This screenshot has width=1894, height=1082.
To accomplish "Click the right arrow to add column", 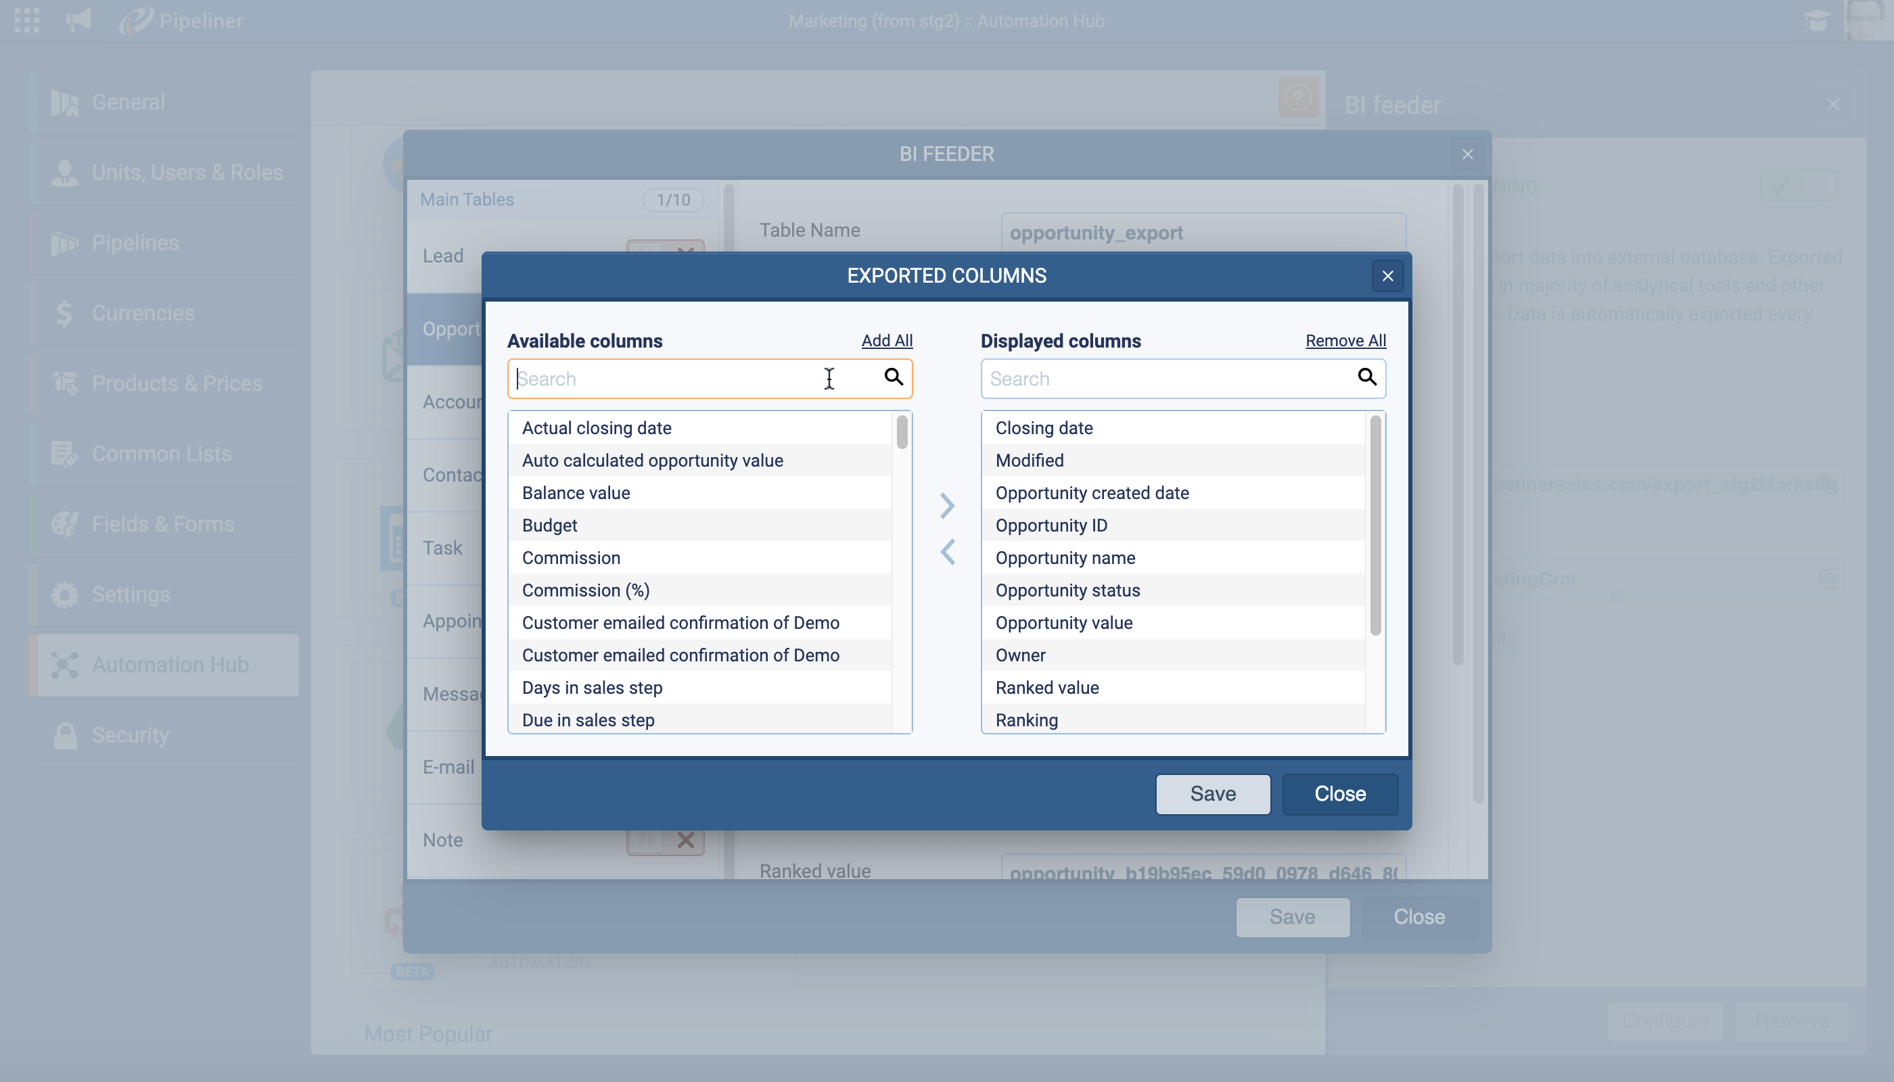I will click(946, 506).
